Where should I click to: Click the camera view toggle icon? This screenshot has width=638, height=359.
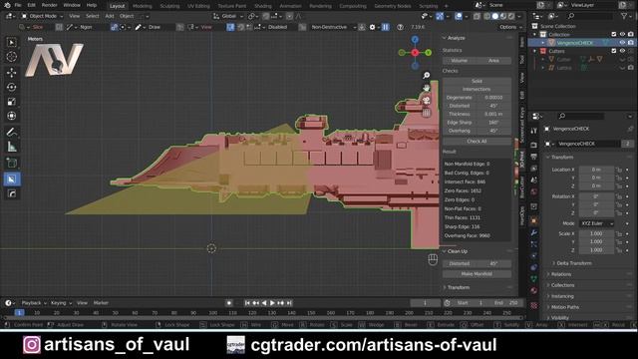point(426,100)
